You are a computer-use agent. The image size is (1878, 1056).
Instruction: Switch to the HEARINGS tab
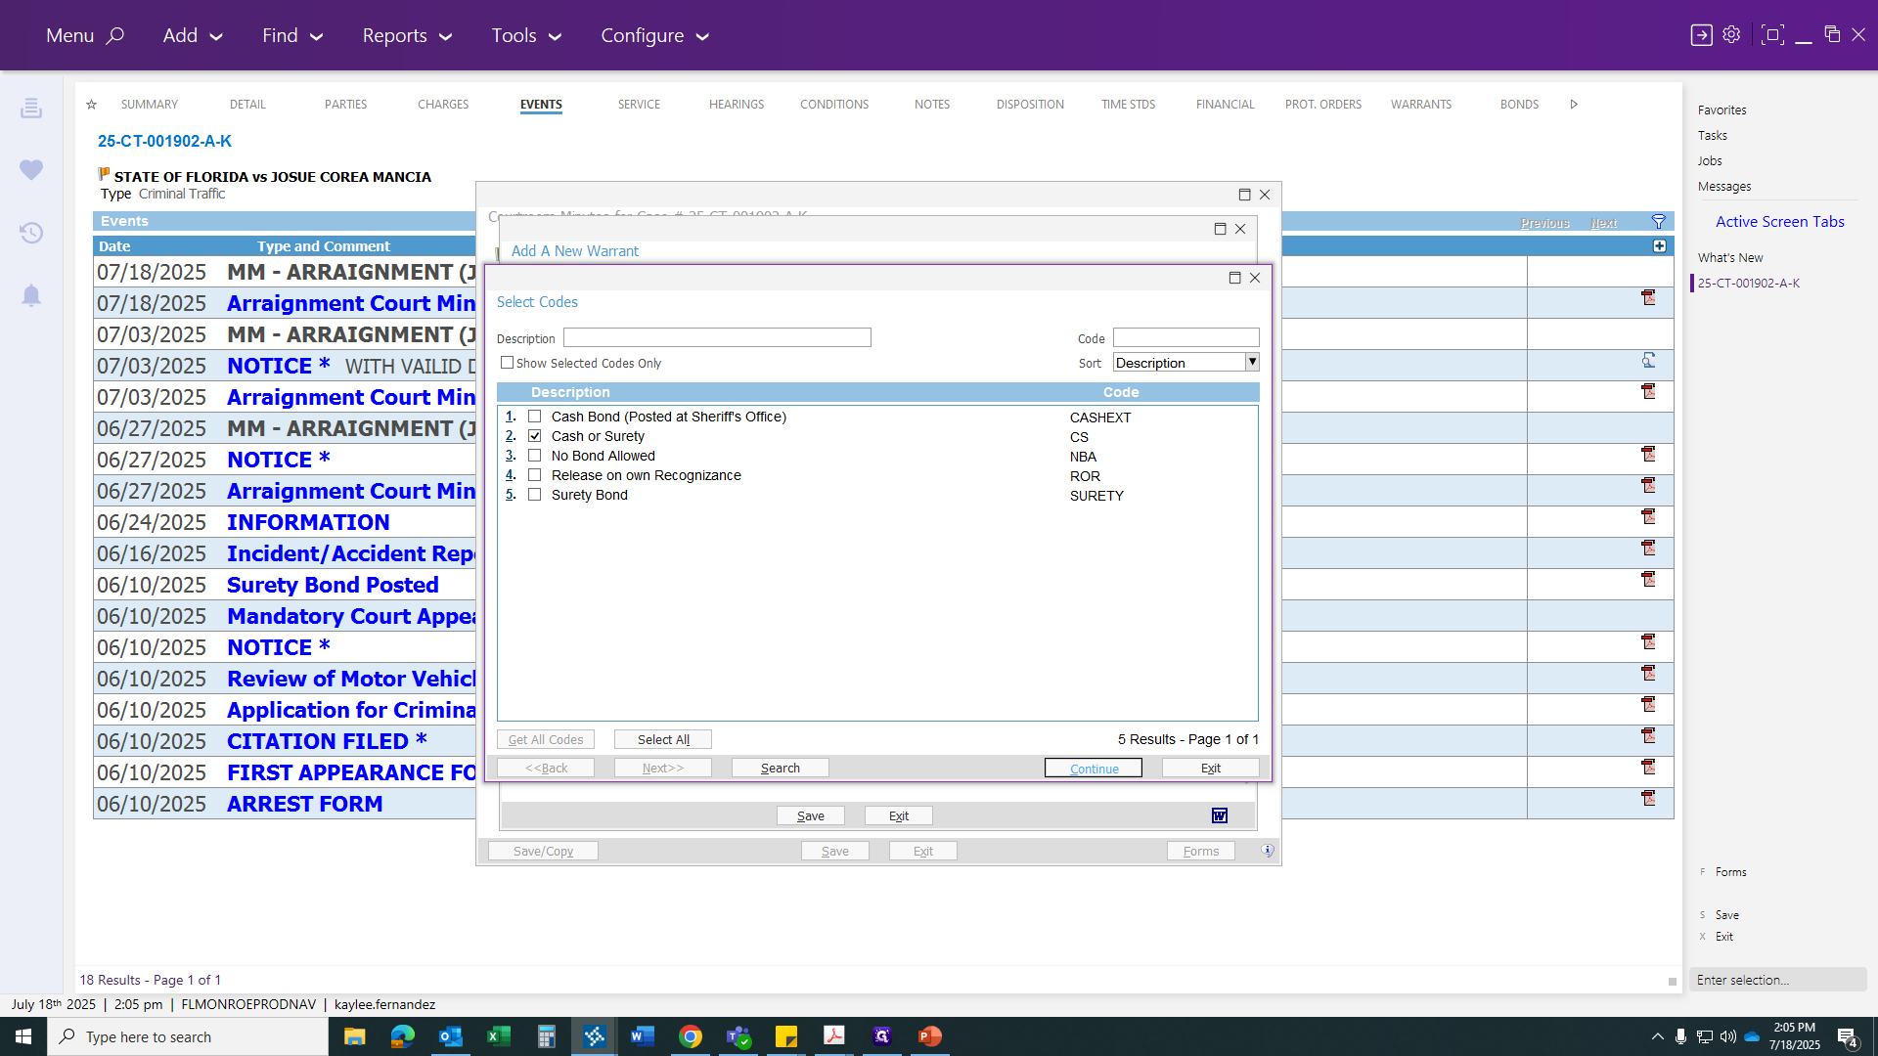[x=737, y=104]
